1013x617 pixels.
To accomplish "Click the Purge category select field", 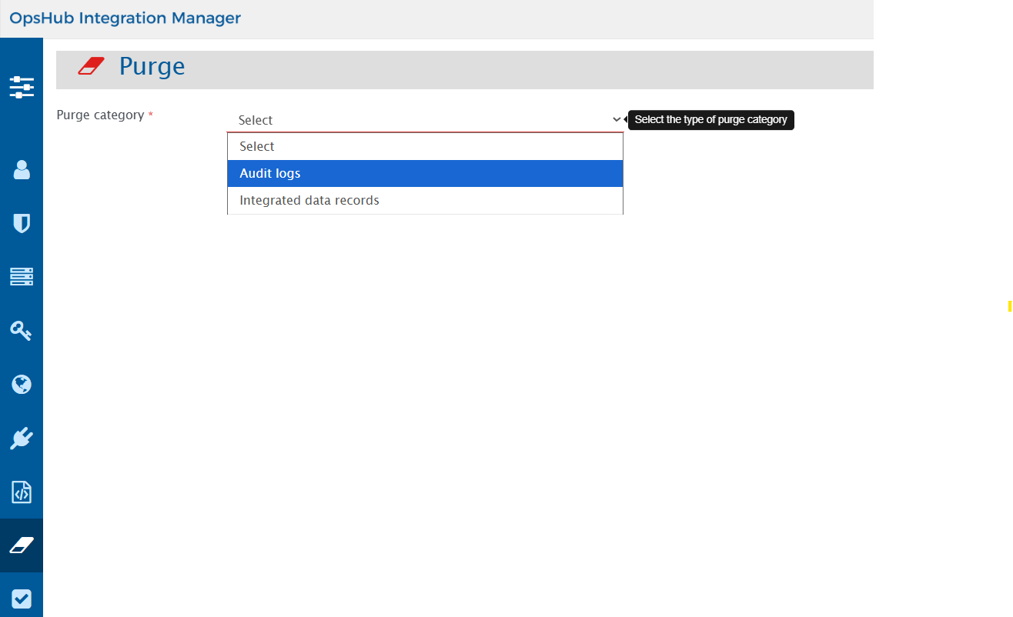I will coord(423,120).
